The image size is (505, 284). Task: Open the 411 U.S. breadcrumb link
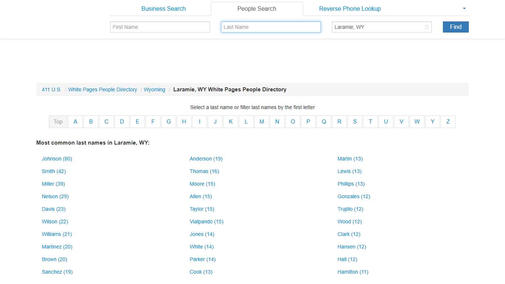coord(51,89)
